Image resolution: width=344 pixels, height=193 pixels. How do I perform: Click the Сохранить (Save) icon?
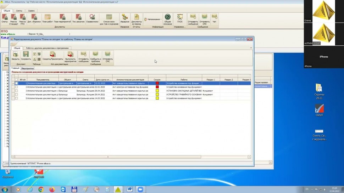[26, 55]
